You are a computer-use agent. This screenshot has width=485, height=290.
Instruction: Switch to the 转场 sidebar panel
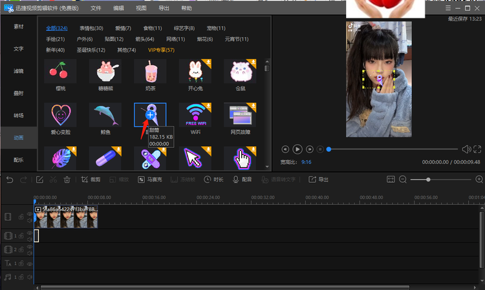tap(19, 116)
